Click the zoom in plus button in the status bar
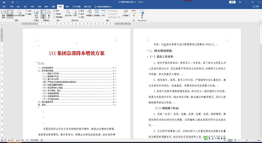 [x=254, y=140]
